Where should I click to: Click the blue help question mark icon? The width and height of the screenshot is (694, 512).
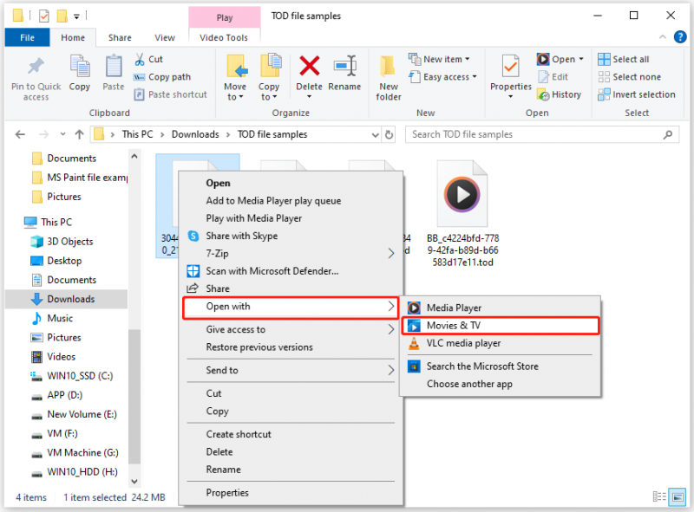point(680,37)
